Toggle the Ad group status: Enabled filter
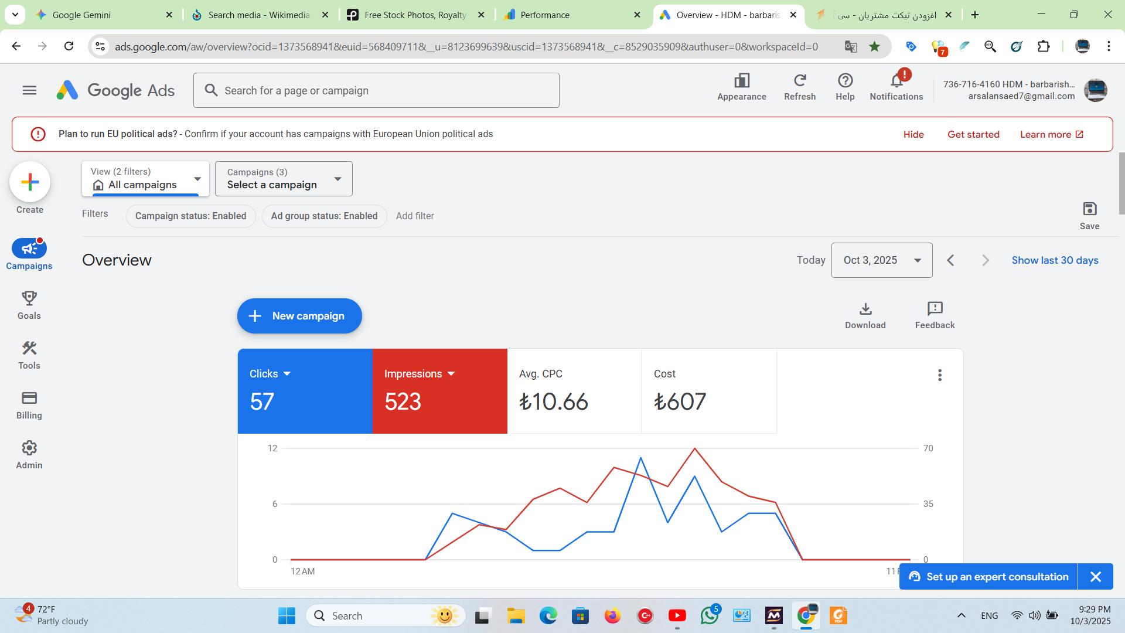The width and height of the screenshot is (1125, 633). (324, 216)
